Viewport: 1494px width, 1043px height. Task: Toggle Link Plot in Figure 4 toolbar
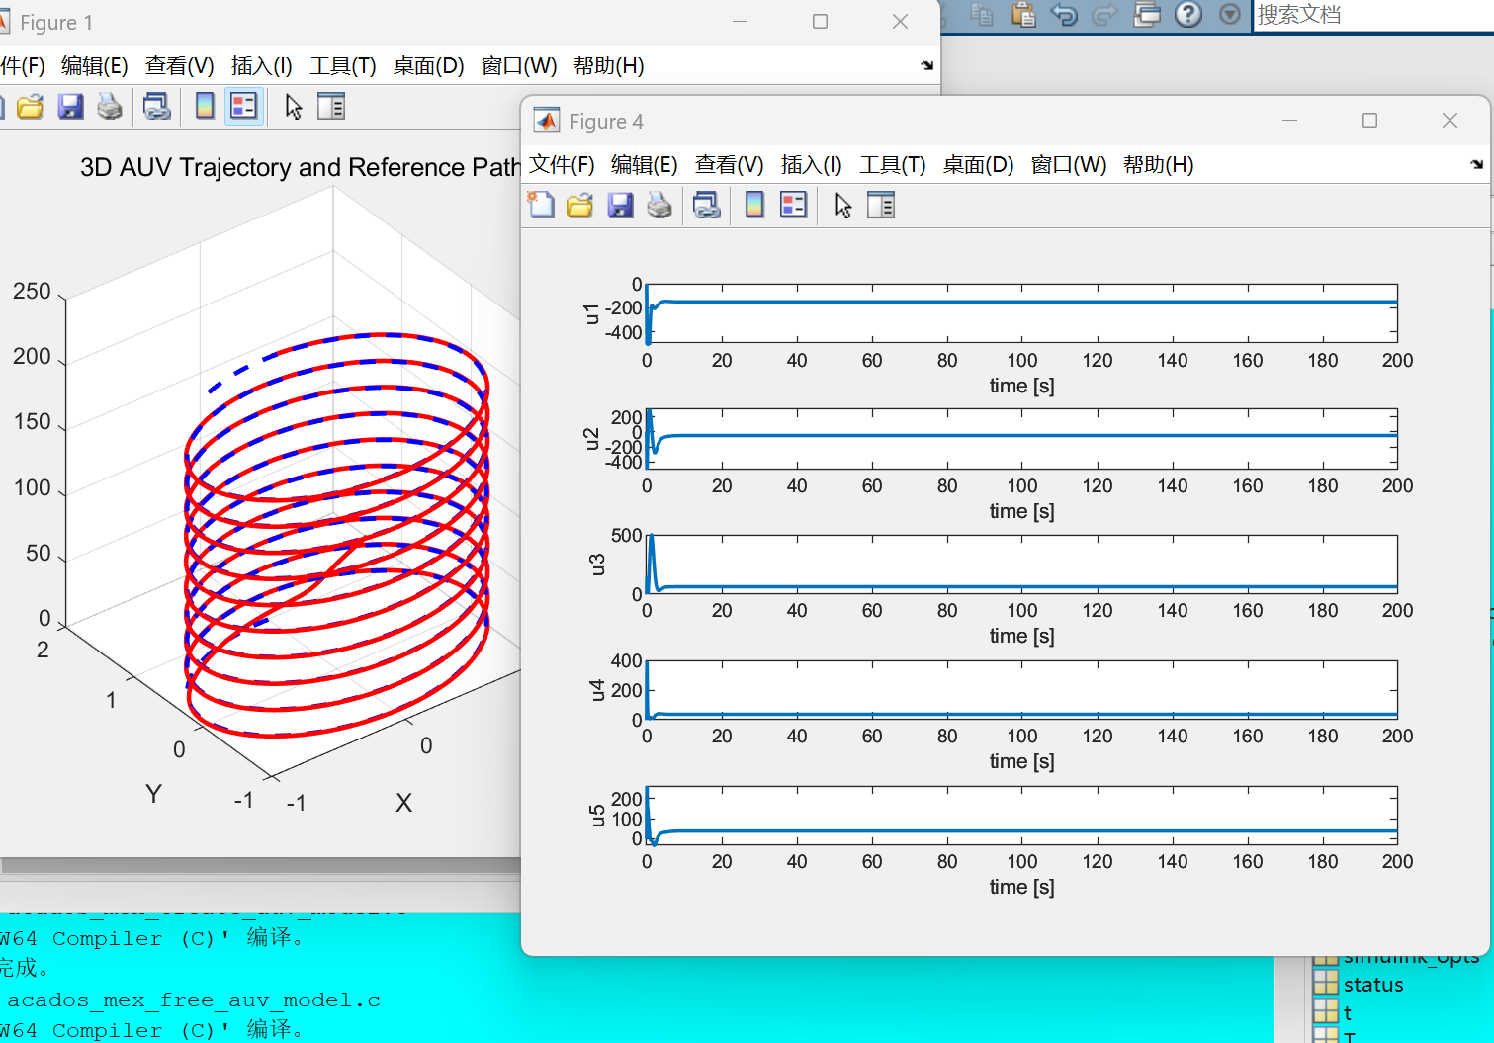pos(707,205)
